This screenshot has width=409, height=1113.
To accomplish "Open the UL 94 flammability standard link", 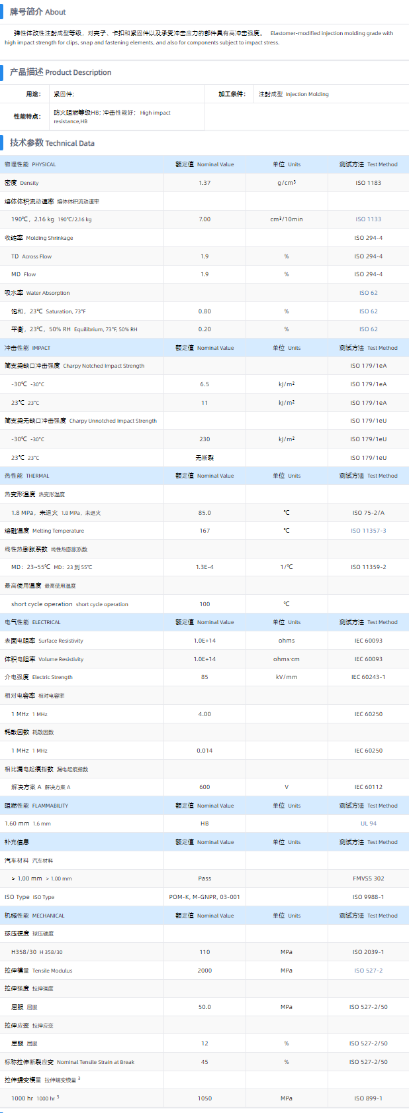I will tap(368, 823).
